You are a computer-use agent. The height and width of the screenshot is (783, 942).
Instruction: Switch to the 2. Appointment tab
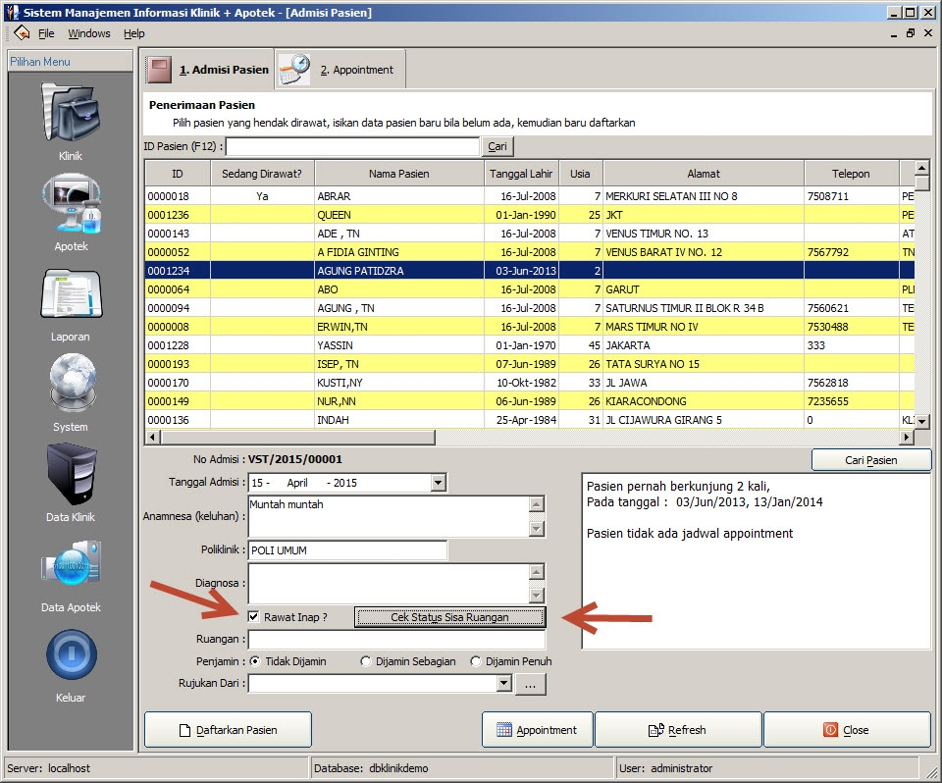(340, 70)
